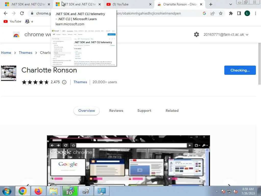Close the first .NET SDK tab
The height and width of the screenshot is (196, 261).
(x=49, y=4)
